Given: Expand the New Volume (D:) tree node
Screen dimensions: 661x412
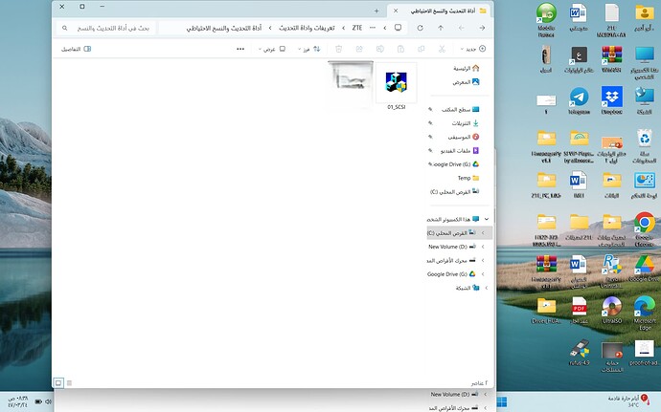Looking at the screenshot, I should 483,247.
